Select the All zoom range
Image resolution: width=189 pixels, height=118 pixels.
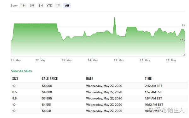(x=67, y=6)
